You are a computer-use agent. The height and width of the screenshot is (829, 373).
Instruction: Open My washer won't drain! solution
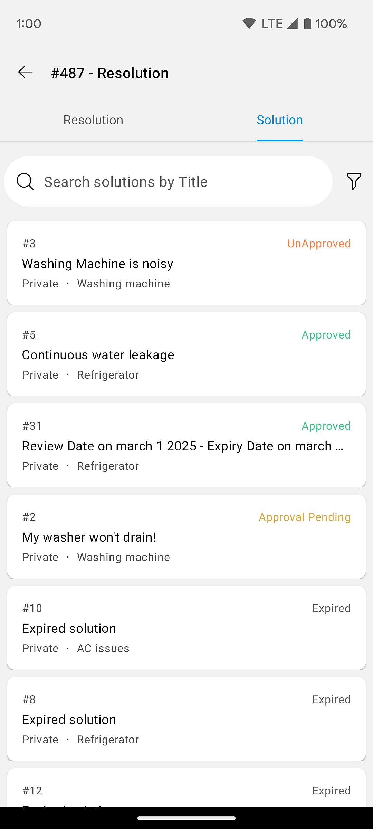pos(186,537)
